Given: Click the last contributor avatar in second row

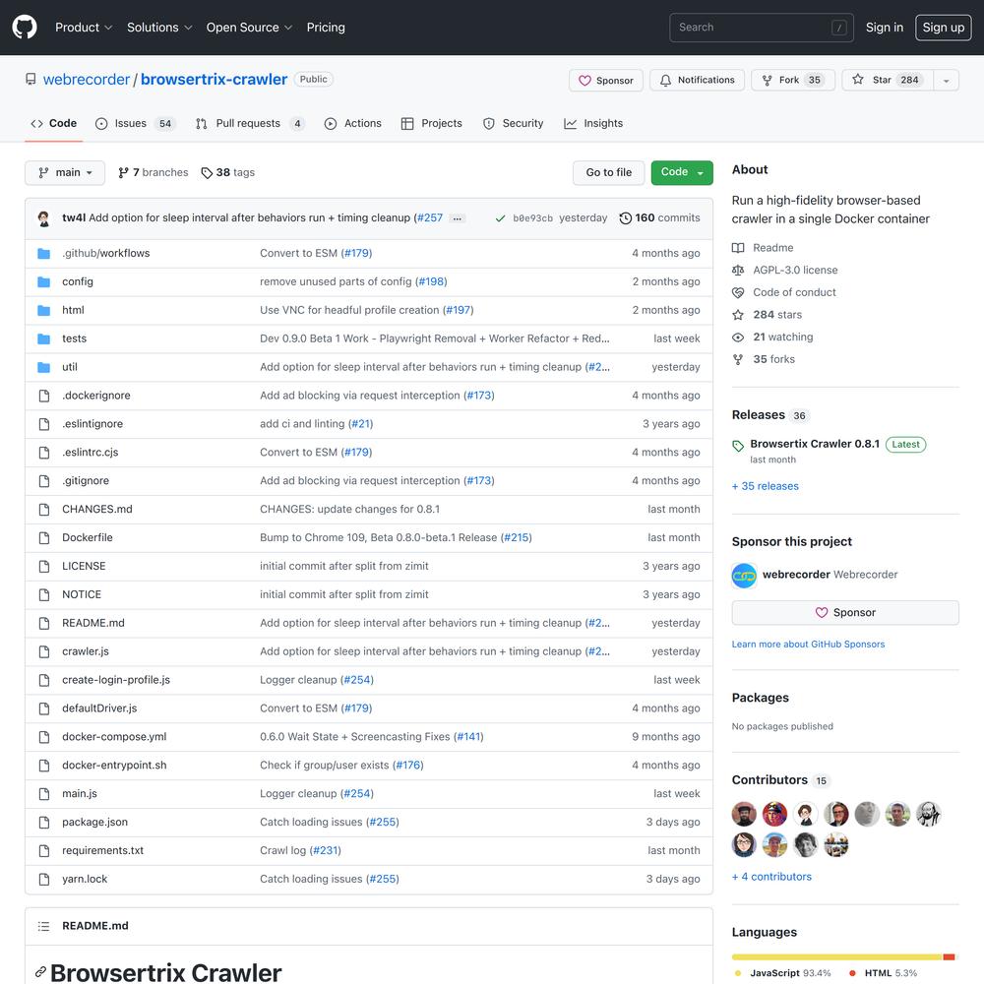Looking at the screenshot, I should [x=836, y=844].
